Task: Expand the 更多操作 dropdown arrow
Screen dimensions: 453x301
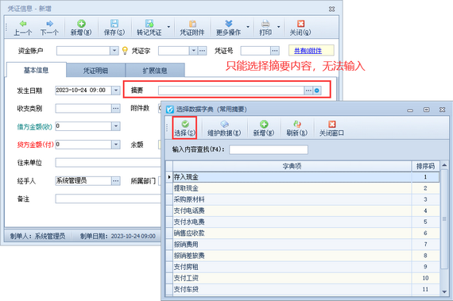Action: coord(248,27)
